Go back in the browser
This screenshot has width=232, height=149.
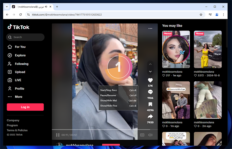[x=7, y=15]
